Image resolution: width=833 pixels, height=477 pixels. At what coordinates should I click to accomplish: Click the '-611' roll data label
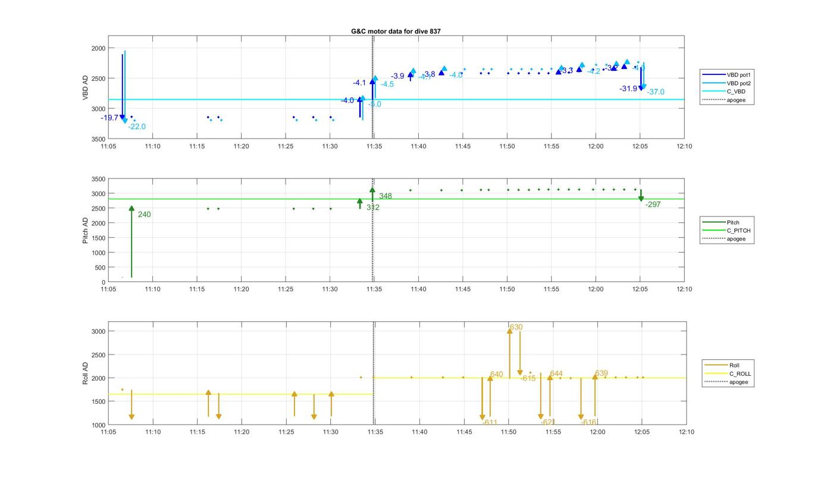tap(490, 422)
